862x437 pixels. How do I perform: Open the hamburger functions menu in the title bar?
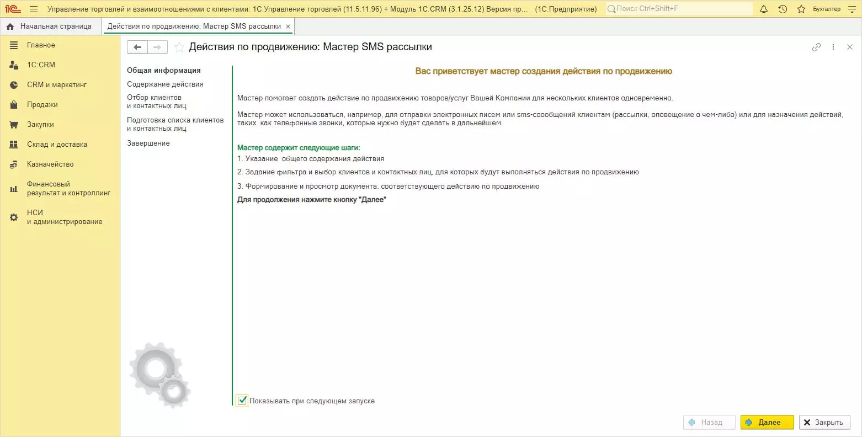[34, 9]
